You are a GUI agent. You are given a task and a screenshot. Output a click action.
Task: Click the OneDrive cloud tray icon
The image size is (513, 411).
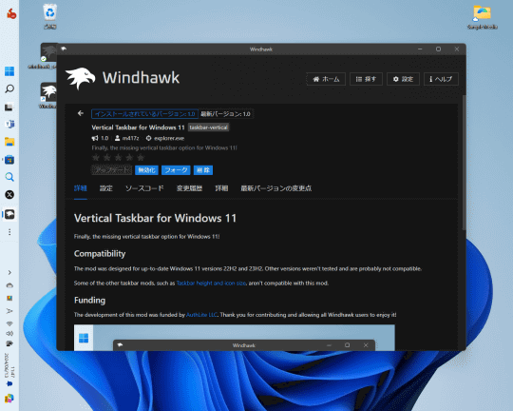click(x=9, y=285)
